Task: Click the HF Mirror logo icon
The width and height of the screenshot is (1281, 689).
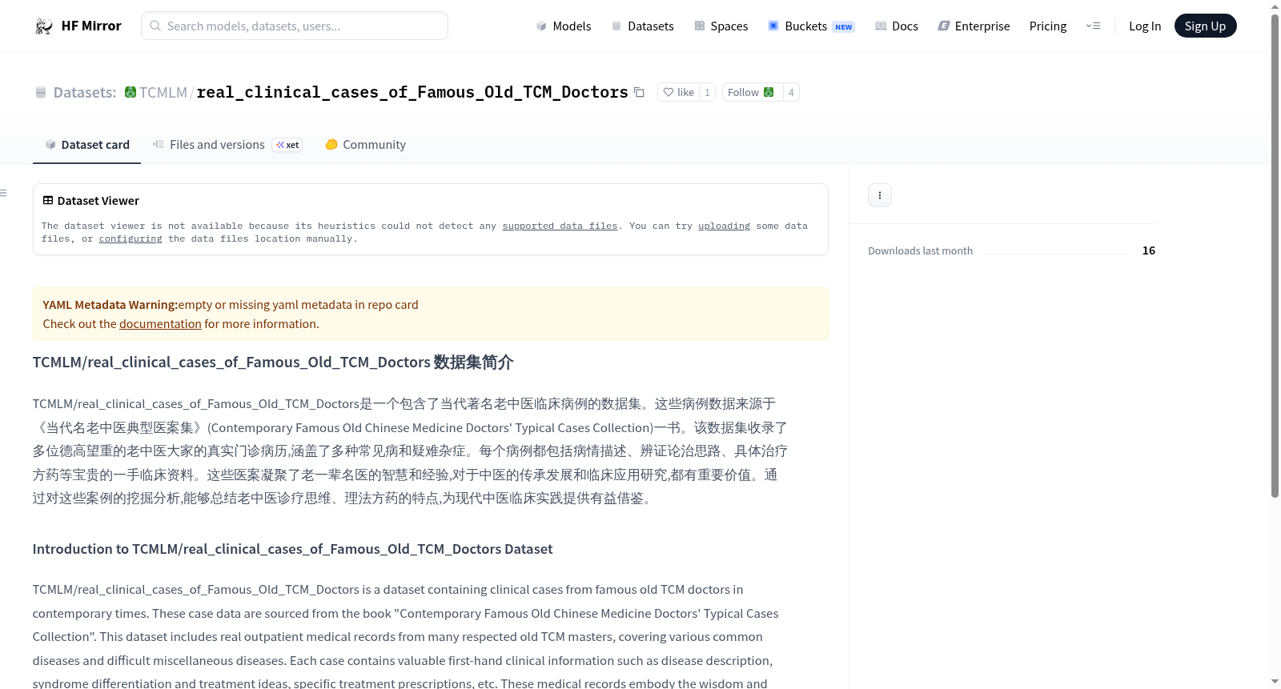Action: (x=44, y=26)
